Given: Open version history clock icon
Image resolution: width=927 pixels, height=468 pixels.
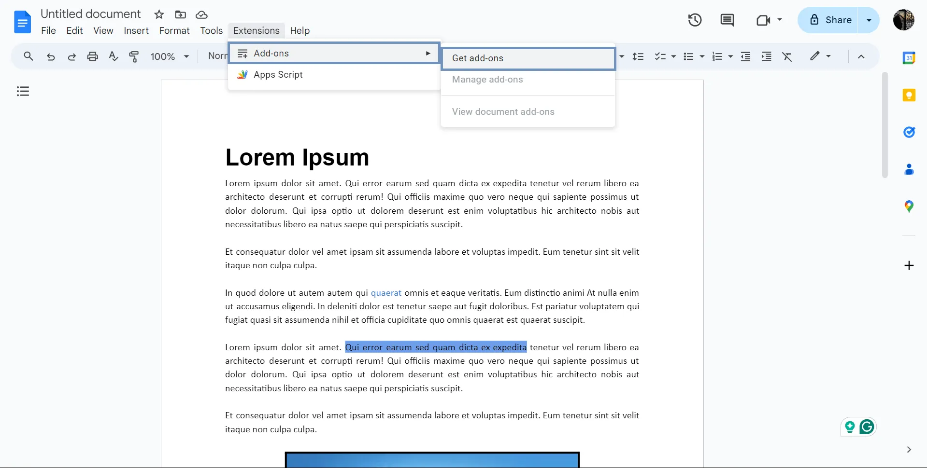Looking at the screenshot, I should point(695,20).
